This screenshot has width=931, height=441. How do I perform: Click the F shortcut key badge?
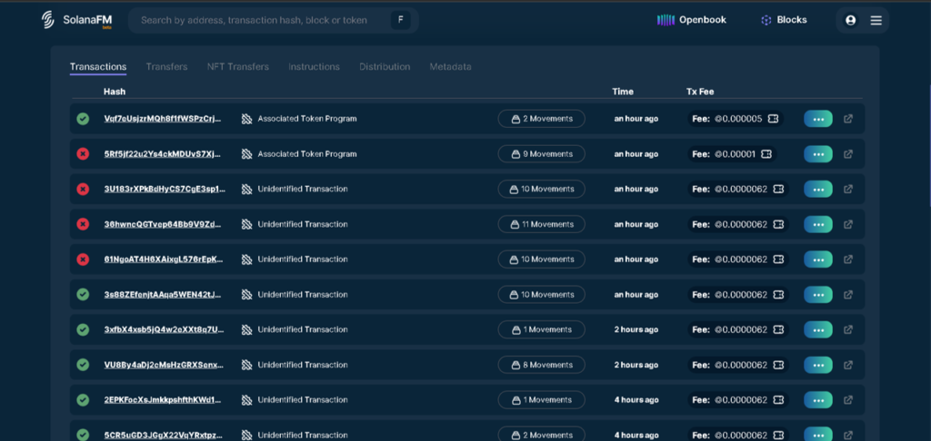[x=400, y=20]
